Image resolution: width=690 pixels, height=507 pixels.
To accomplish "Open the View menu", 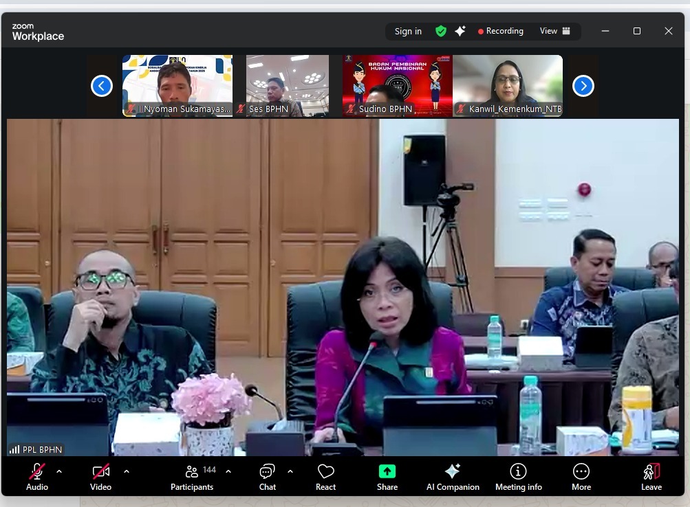I will tap(548, 31).
